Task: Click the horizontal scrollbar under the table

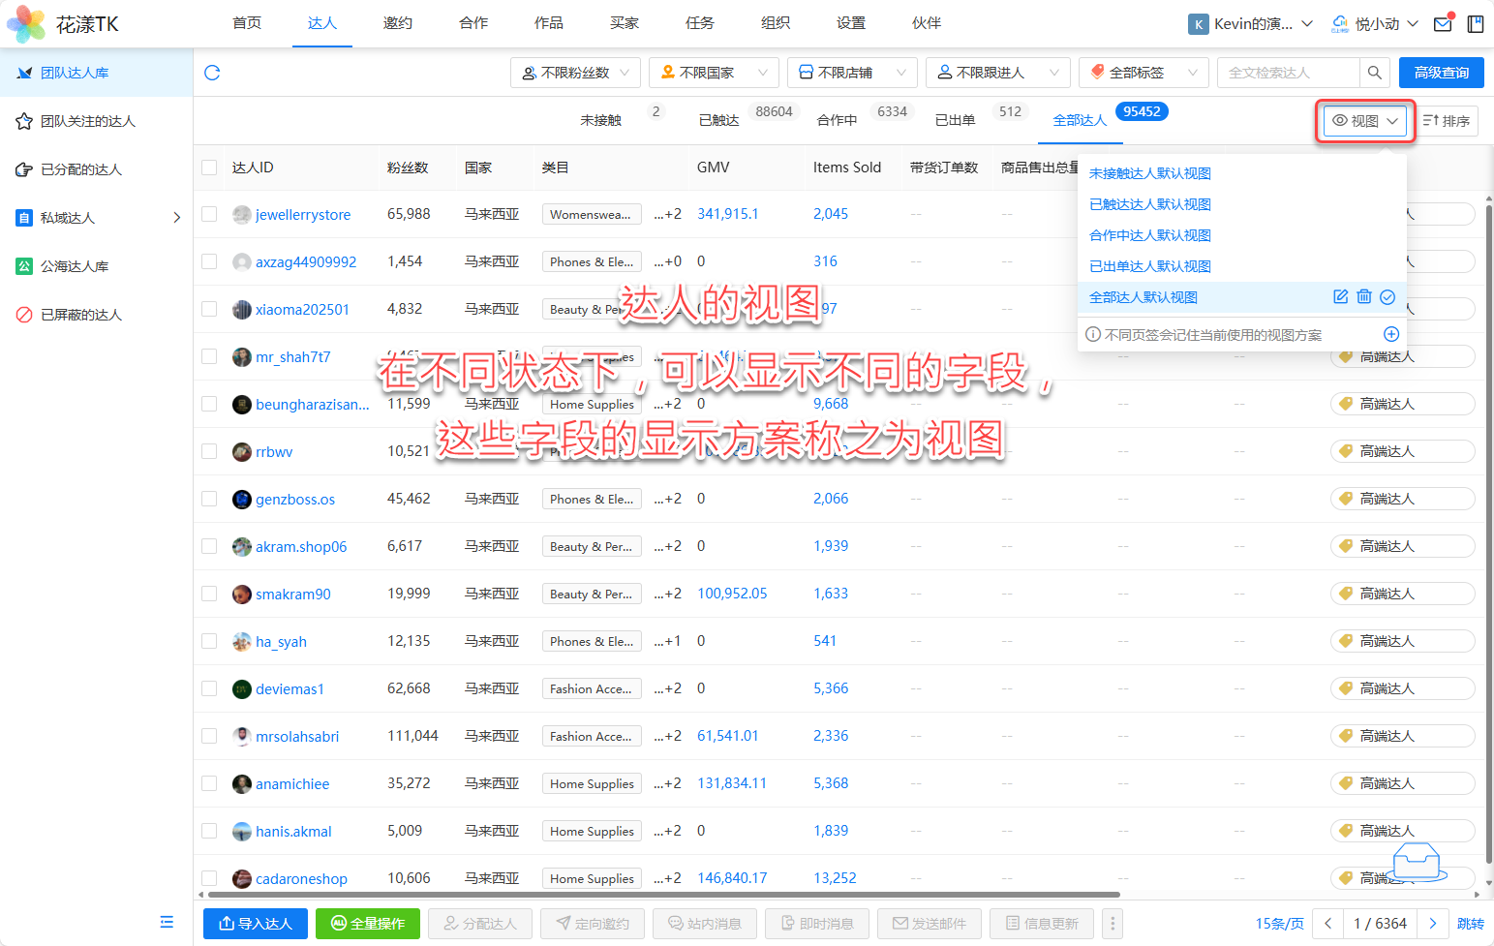Action: tap(658, 895)
